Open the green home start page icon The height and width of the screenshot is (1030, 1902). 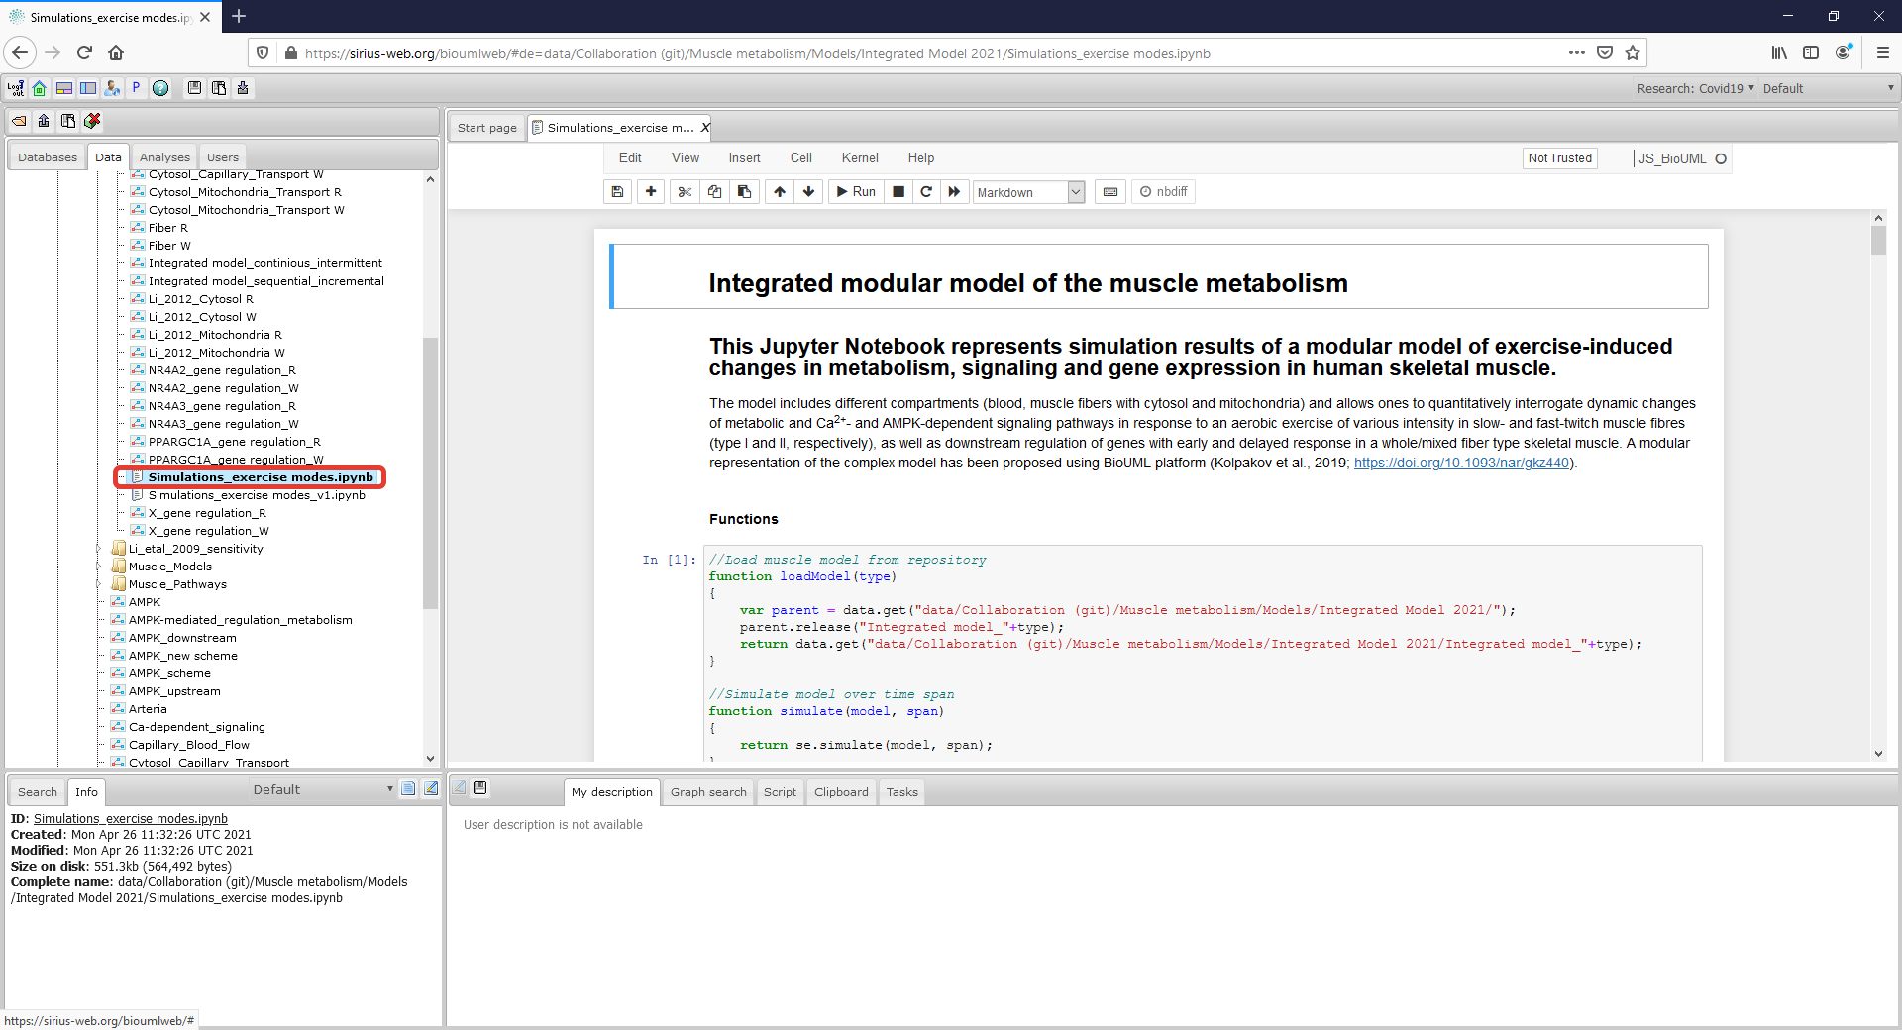pyautogui.click(x=40, y=88)
